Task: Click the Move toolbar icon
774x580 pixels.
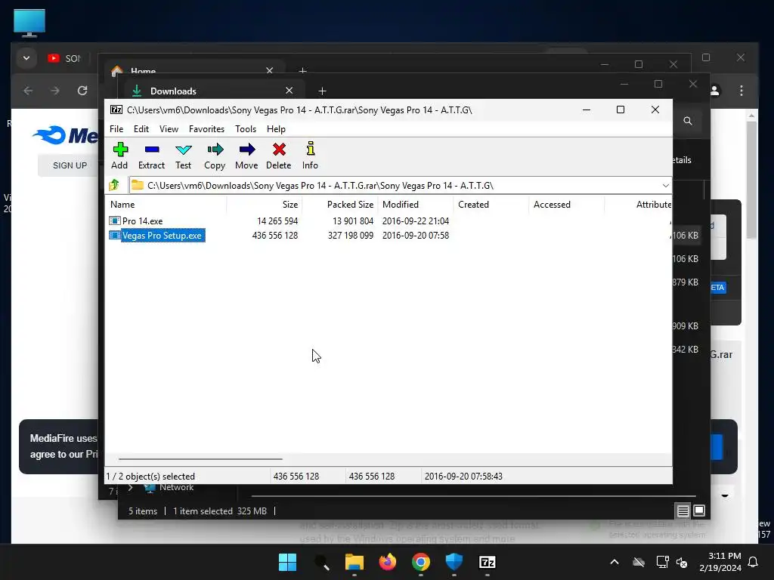Action: pos(246,156)
